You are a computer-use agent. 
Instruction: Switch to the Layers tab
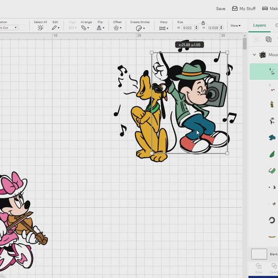pos(259,25)
